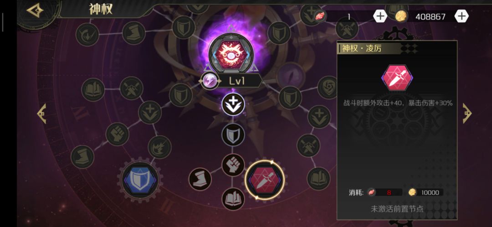Select the dim crossed swords node on right

pos(308,145)
